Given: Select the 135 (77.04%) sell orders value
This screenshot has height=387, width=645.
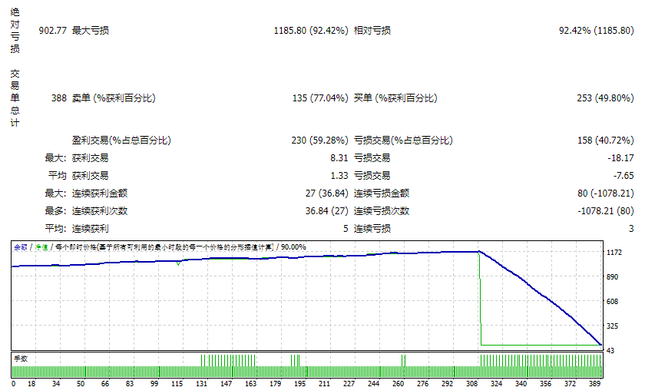Looking at the screenshot, I should click(320, 98).
